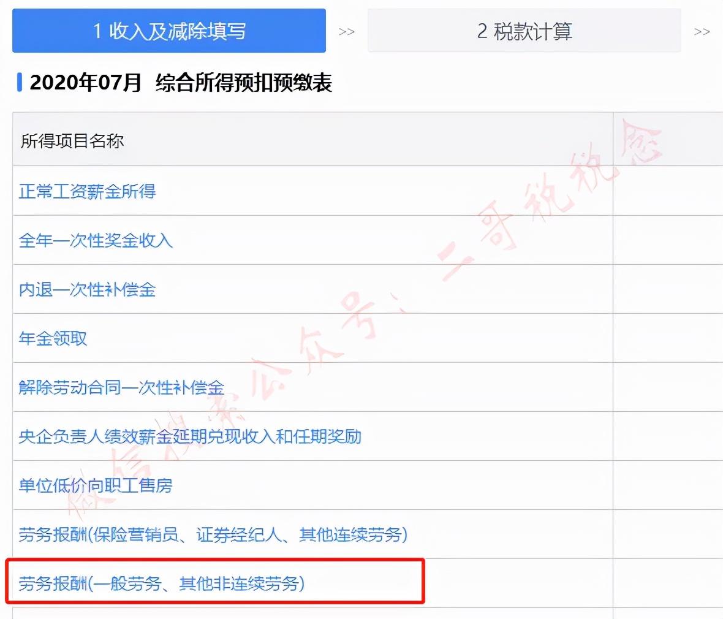
Task: Select 解除劳动合同一次性补偿金
Action: tap(121, 387)
